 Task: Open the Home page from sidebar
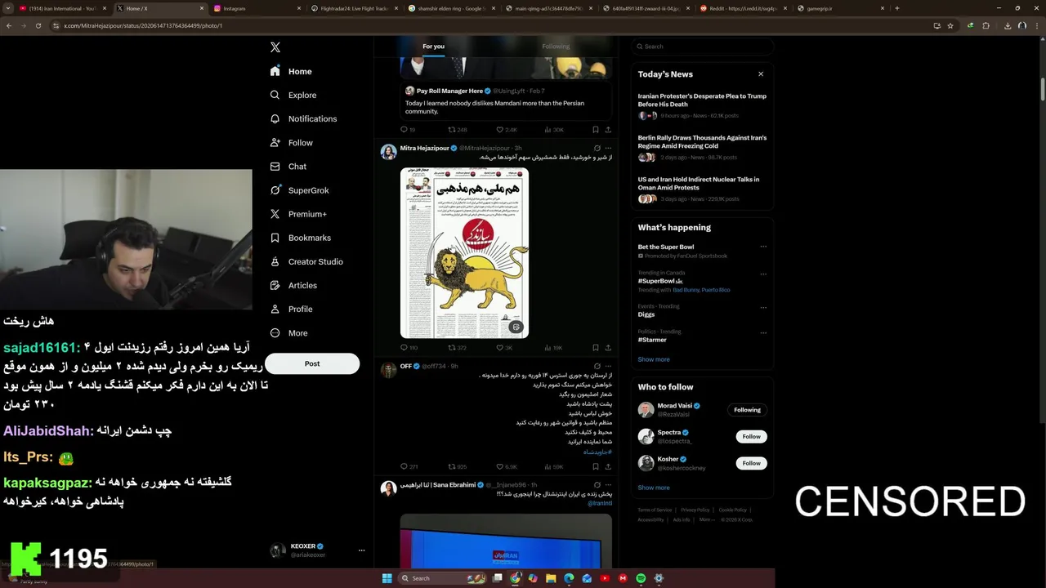pyautogui.click(x=291, y=71)
